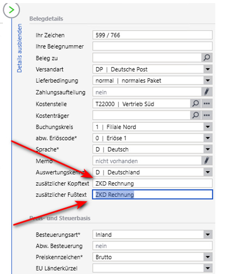Click the Beleg zu input field

[x=147, y=58]
